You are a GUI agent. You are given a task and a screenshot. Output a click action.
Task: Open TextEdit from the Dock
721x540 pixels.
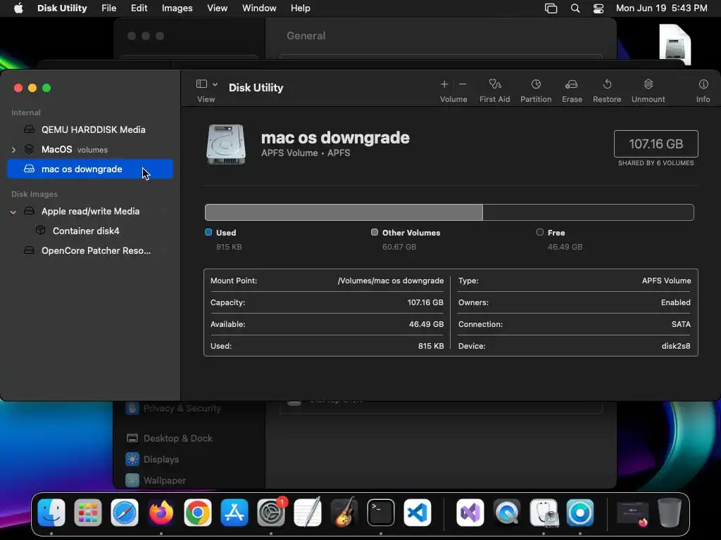(308, 513)
